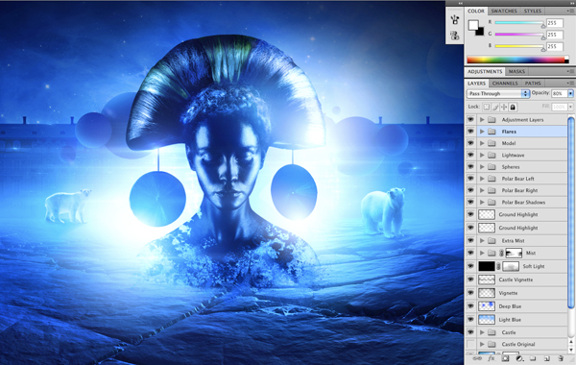Open the Adjustments panel options menu icon
The width and height of the screenshot is (576, 365).
click(570, 71)
